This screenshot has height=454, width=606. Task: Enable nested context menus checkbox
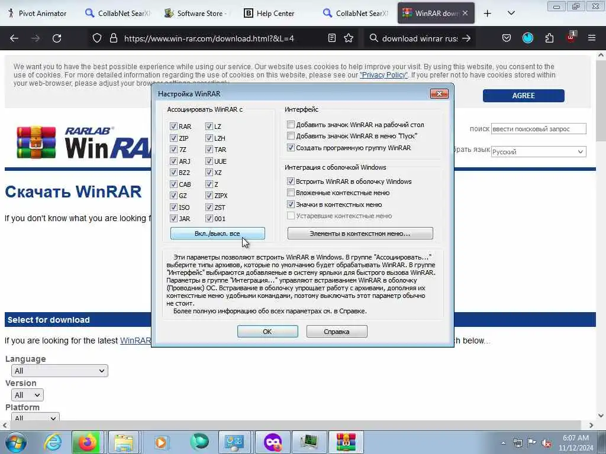(291, 193)
